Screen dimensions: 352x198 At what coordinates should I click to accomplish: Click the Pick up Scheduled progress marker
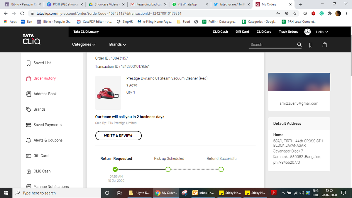(168, 169)
